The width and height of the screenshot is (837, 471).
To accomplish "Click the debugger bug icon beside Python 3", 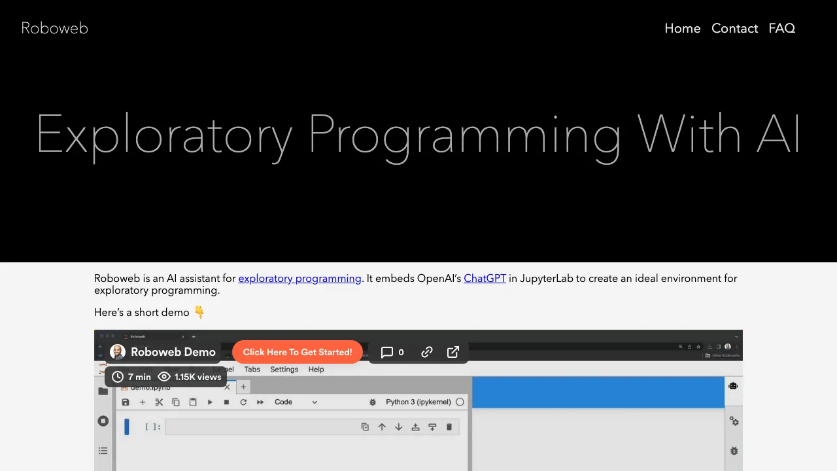I will (373, 402).
